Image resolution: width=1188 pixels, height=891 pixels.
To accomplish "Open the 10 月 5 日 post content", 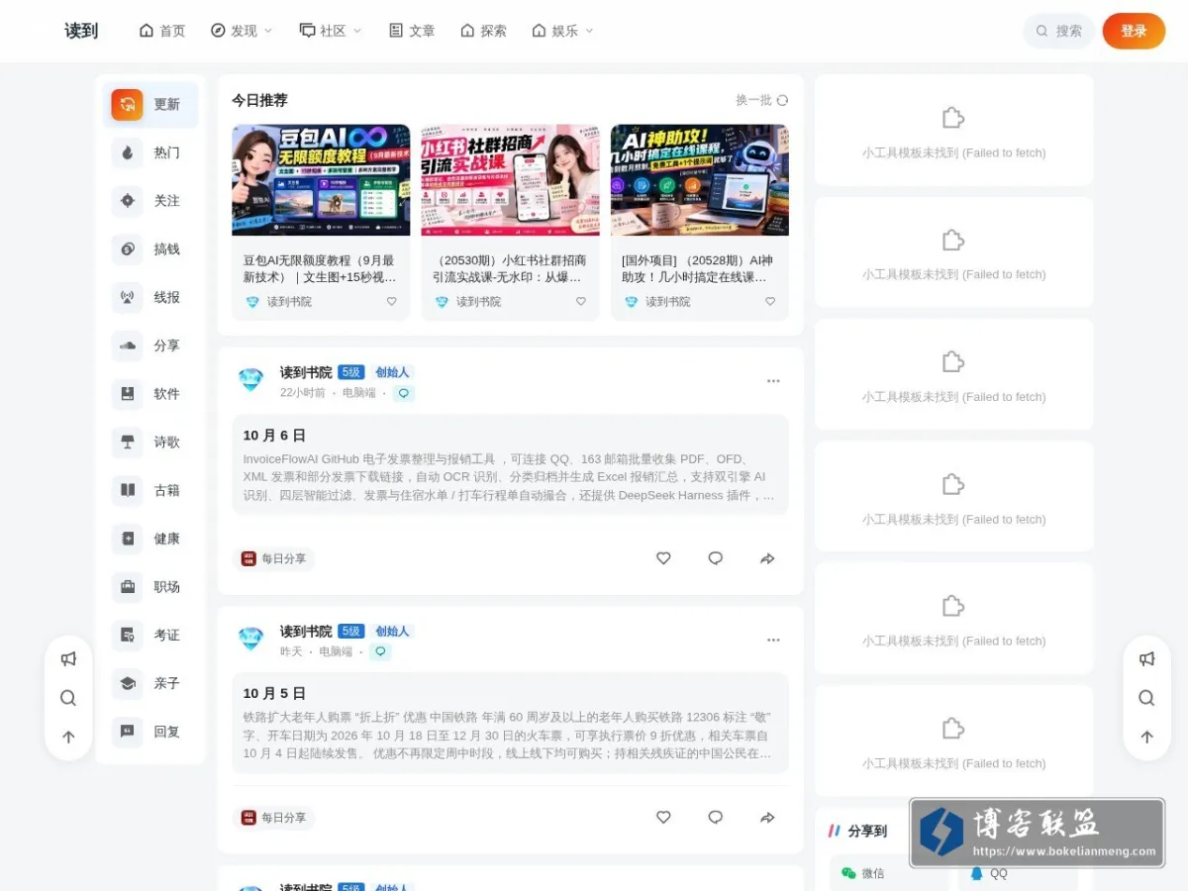I will 510,723.
